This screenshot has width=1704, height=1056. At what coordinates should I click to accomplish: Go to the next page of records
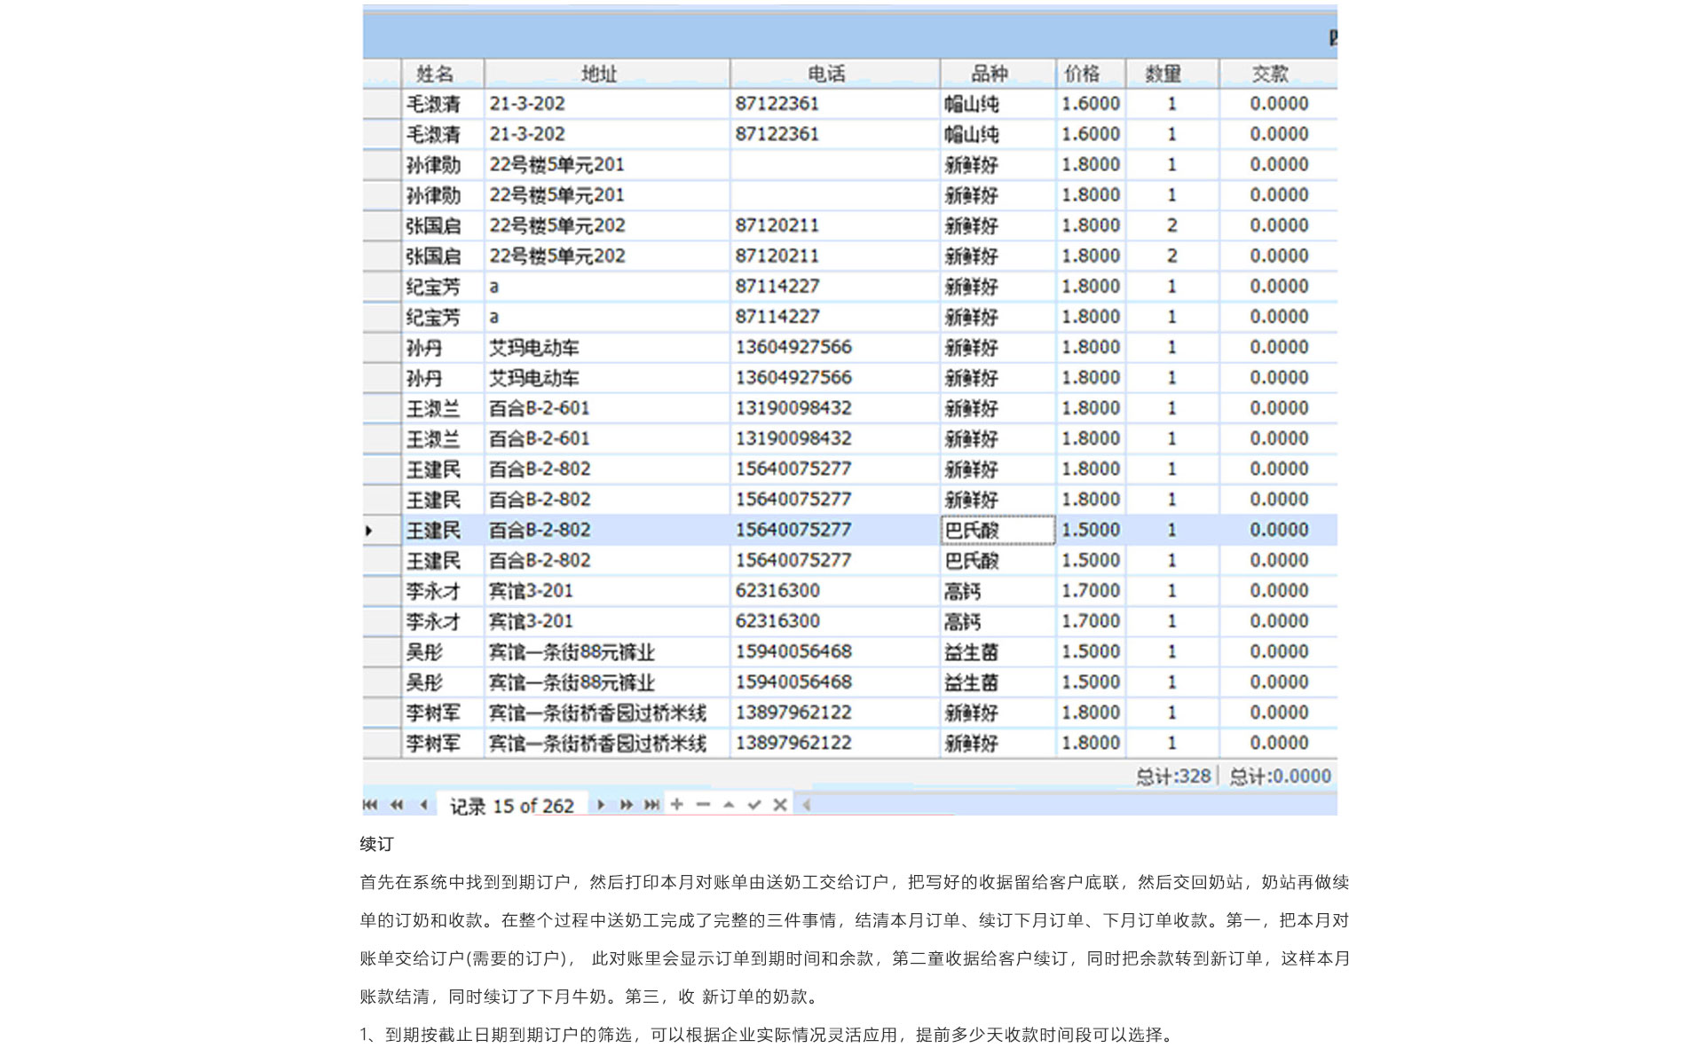627,805
